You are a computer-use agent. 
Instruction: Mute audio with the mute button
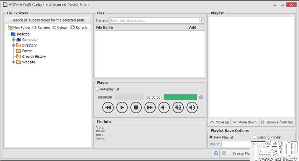(x=178, y=108)
